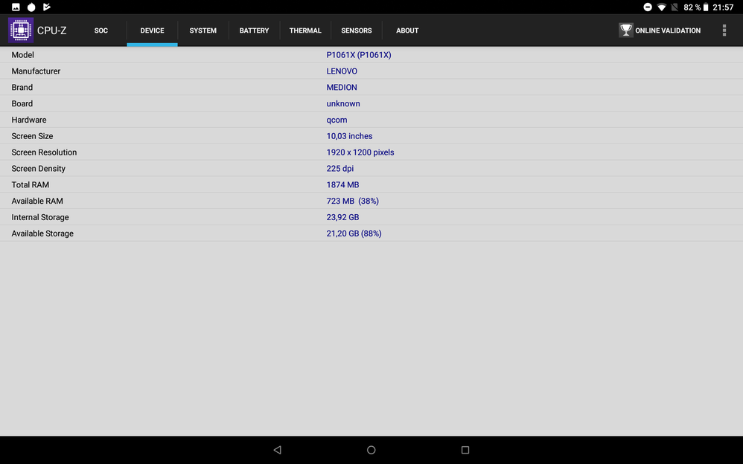
Task: Select the active DEVICE tab
Action: point(152,30)
